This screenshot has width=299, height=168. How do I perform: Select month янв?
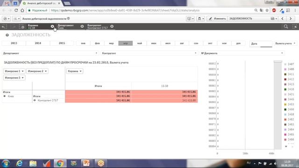pyautogui.click(x=83, y=43)
